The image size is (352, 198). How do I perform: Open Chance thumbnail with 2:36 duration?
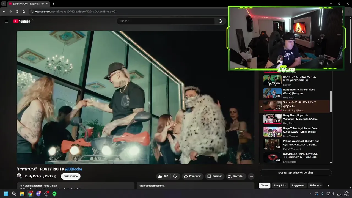tap(273, 93)
